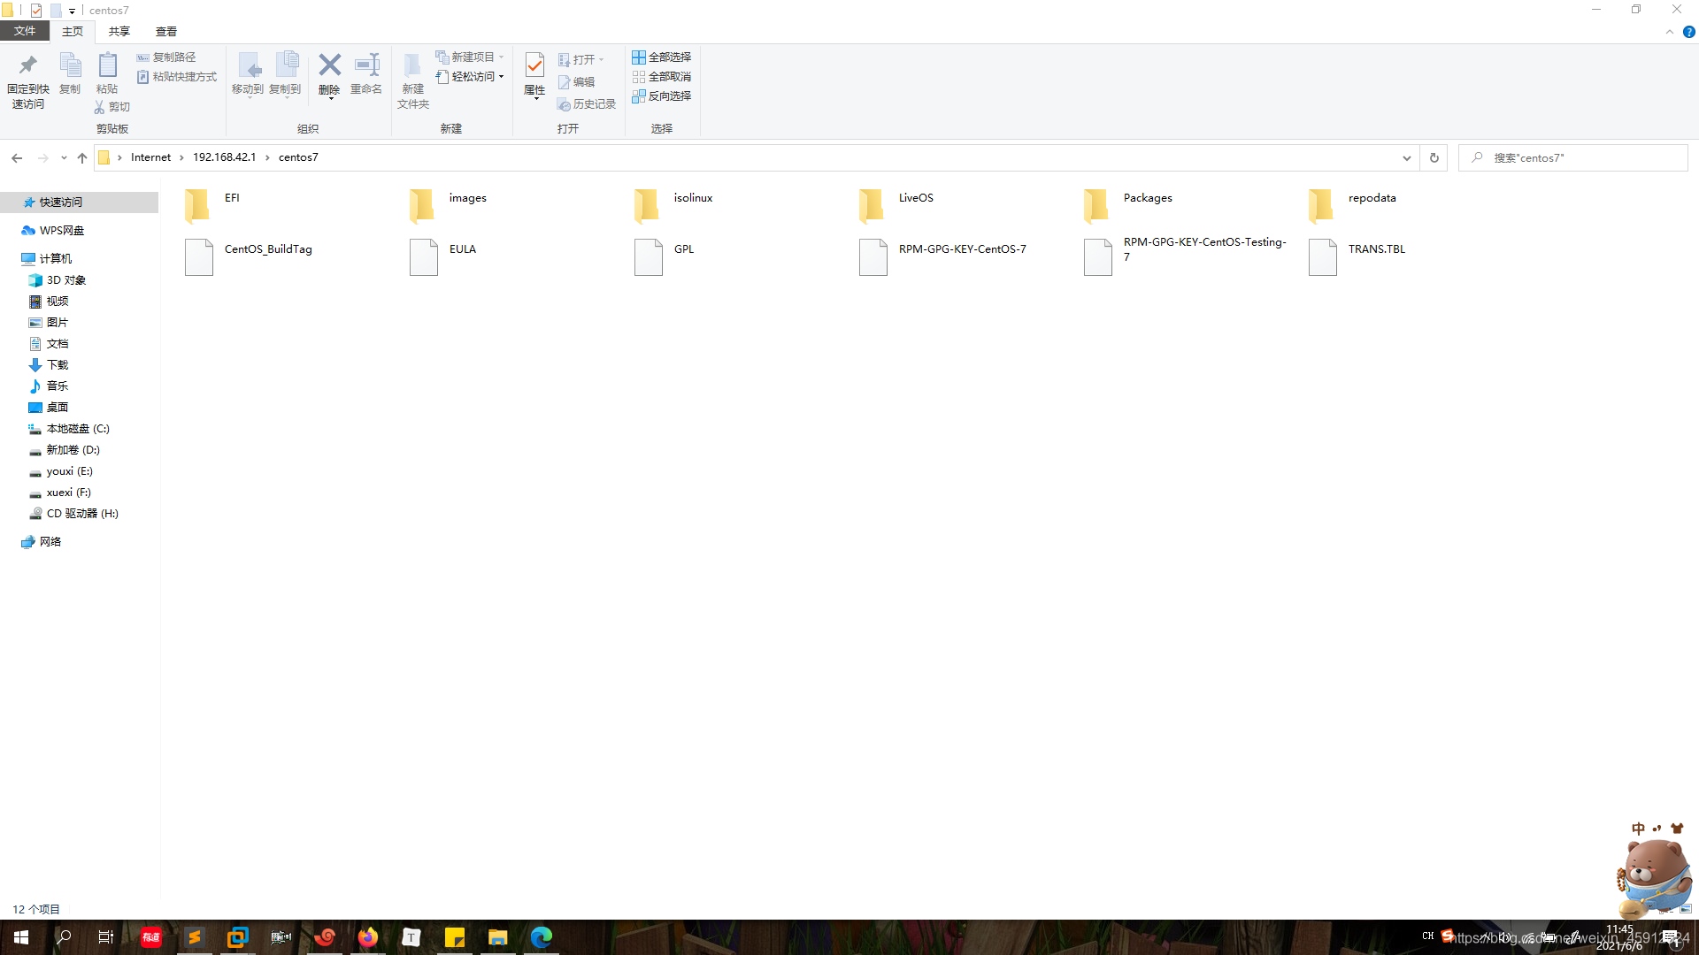Select the repodata folder

pyautogui.click(x=1354, y=205)
